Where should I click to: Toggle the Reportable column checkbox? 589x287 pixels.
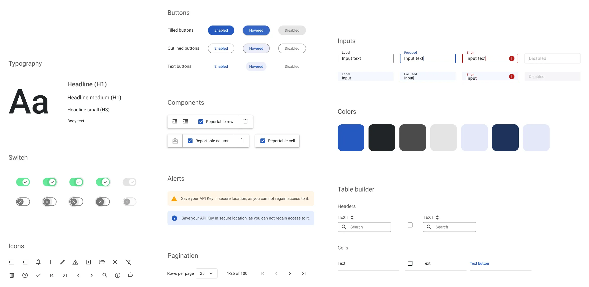pyautogui.click(x=190, y=141)
